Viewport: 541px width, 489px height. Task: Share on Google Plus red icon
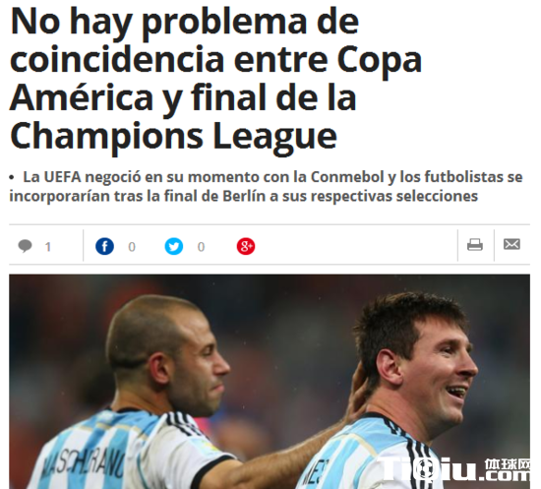click(x=246, y=246)
